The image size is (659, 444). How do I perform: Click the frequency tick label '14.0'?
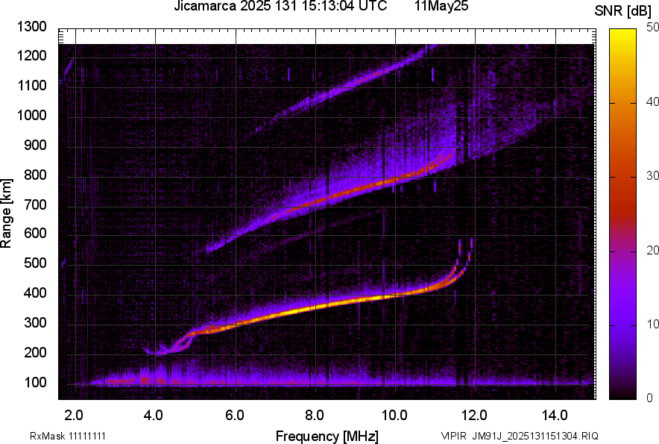555,415
